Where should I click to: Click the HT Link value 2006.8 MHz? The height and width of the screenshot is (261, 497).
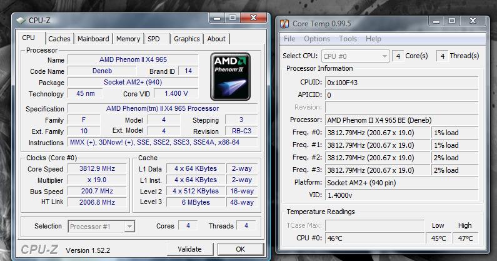tap(97, 202)
